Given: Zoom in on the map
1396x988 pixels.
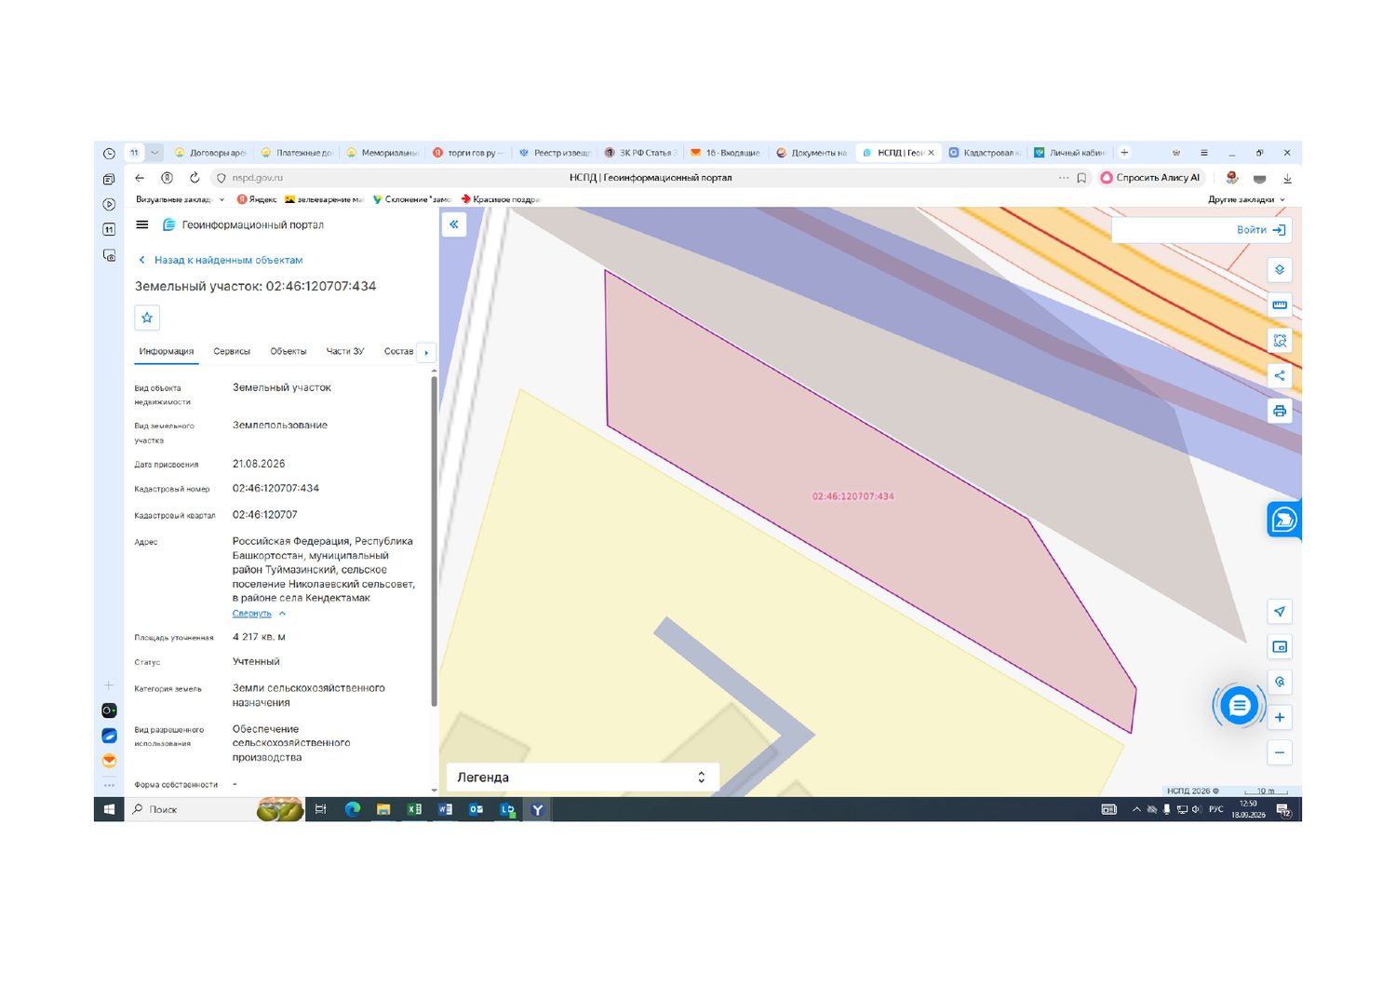Looking at the screenshot, I should coord(1280,717).
